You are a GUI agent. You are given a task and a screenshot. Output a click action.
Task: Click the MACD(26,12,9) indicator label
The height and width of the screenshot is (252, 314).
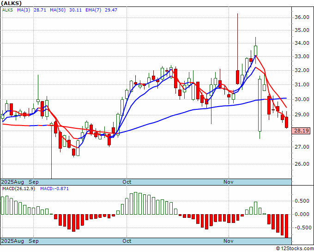18,189
